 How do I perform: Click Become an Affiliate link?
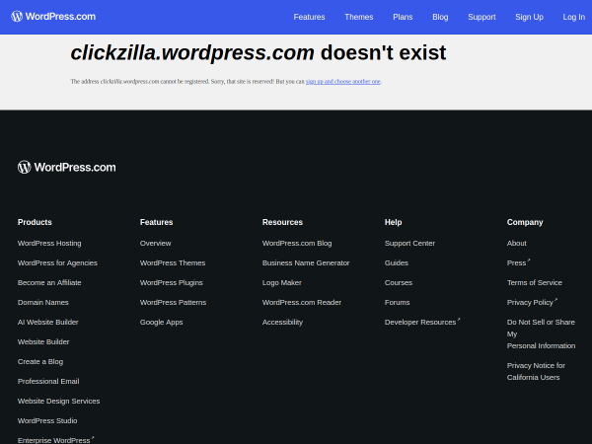point(49,282)
